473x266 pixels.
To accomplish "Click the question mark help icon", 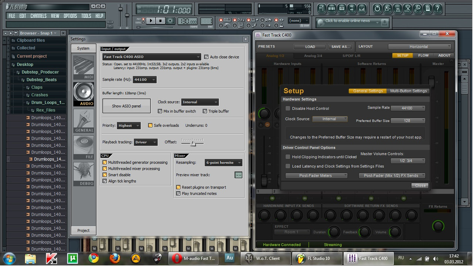I will tap(438, 8).
